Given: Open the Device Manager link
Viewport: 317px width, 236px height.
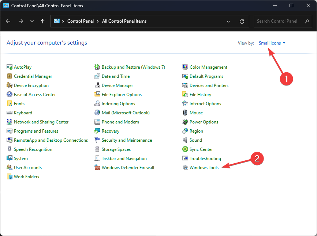Looking at the screenshot, I should (x=117, y=85).
